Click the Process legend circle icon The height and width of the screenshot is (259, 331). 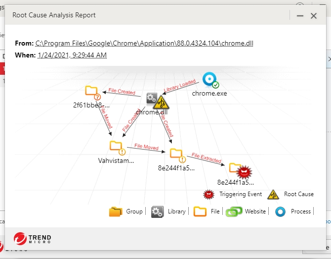(280, 211)
